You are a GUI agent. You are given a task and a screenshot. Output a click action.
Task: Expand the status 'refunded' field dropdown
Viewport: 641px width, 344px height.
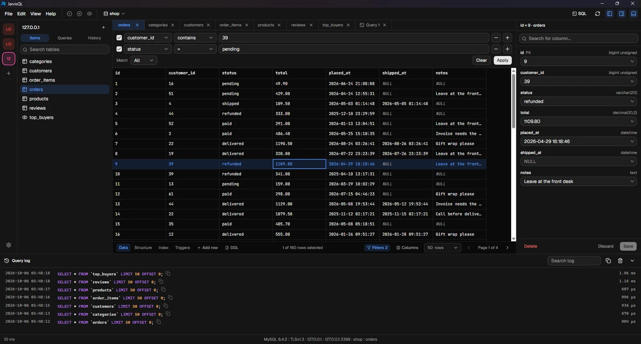pyautogui.click(x=579, y=101)
